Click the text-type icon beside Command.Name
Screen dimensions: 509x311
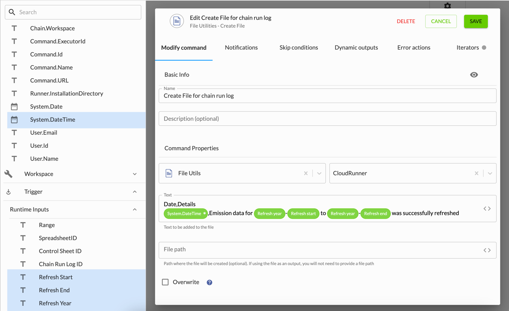14,67
